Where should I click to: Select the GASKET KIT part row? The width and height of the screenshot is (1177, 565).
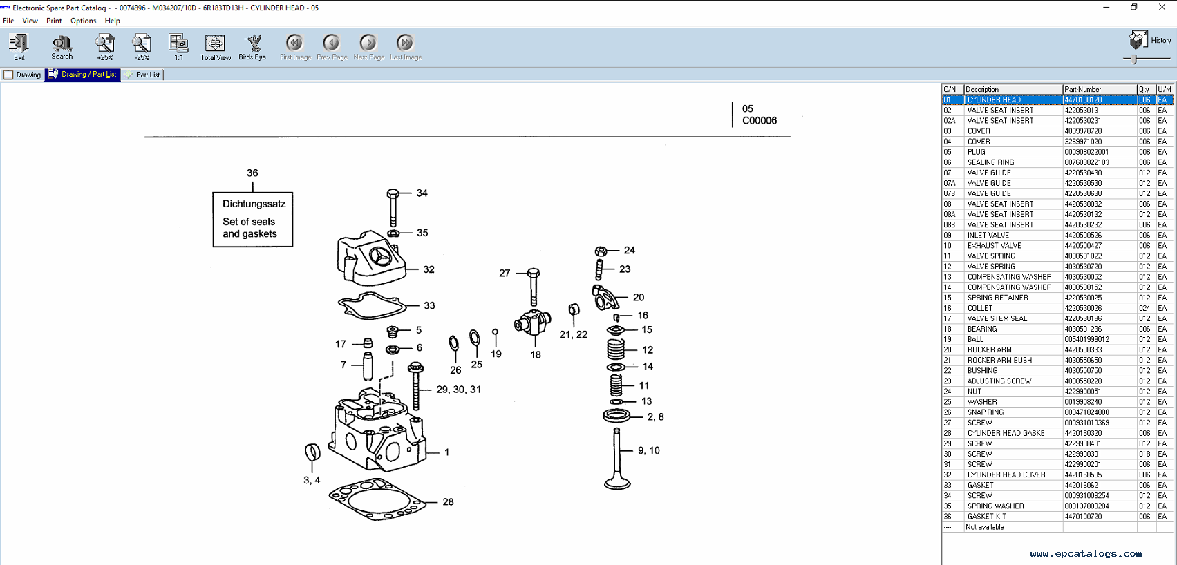click(x=1013, y=517)
